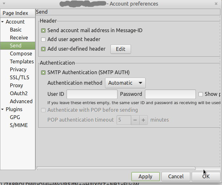Screen dimensions: 222x185
Task: Focus the User ID text field
Action: pos(92,94)
